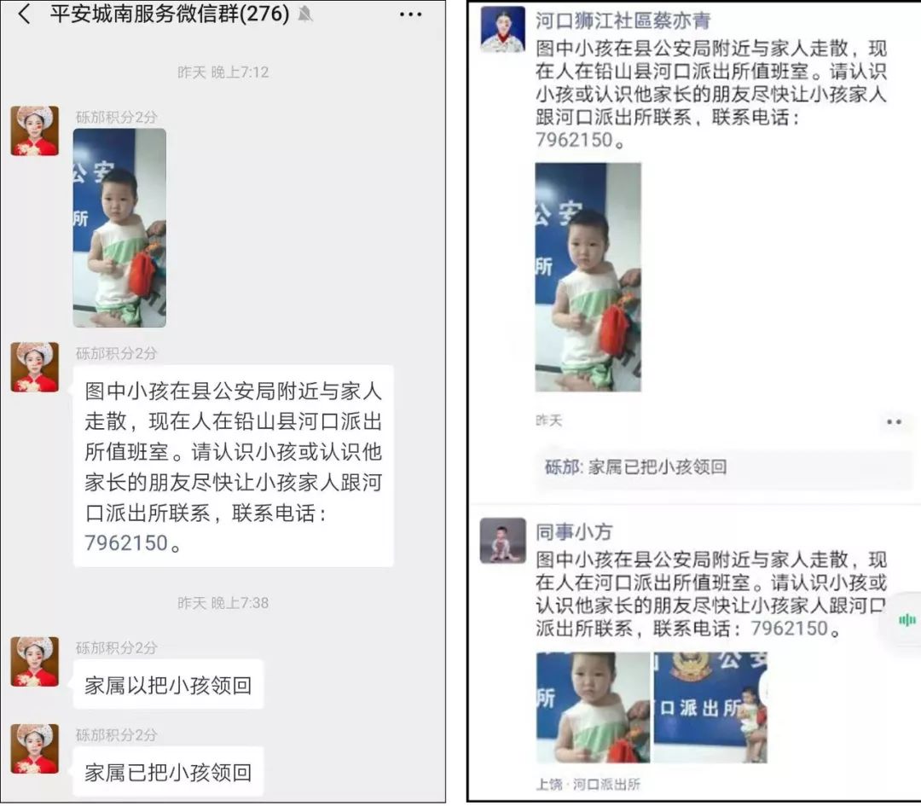This screenshot has height=806, width=921.
Task: Tap the back arrow in chat header
Action: pyautogui.click(x=25, y=14)
